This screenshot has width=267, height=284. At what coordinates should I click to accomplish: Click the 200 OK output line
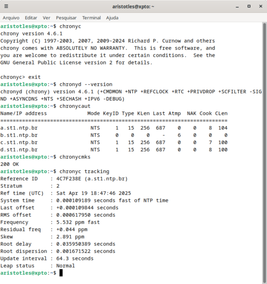[x=10, y=164]
